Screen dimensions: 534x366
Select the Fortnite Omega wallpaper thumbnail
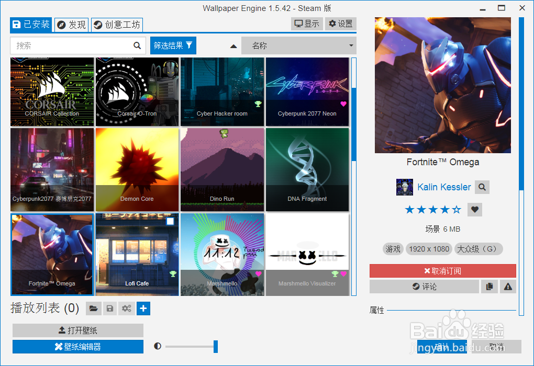[52, 255]
